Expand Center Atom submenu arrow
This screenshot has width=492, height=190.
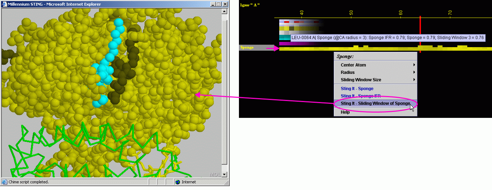(414, 65)
